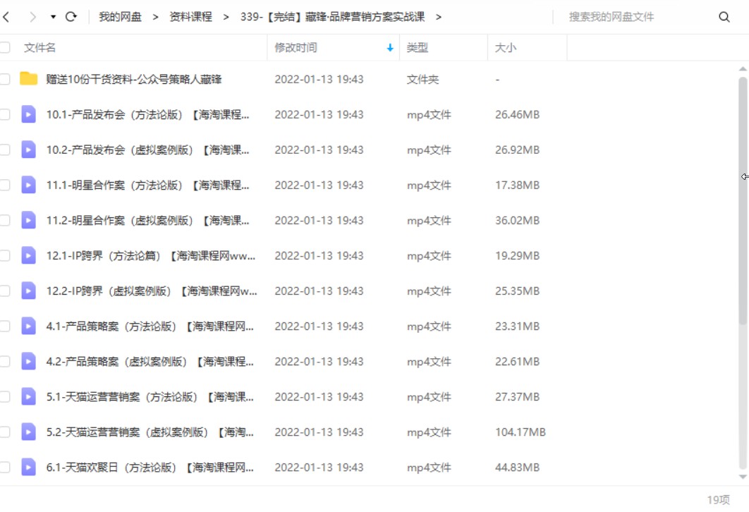Open the navigation history dropdown arrow
The width and height of the screenshot is (749, 512).
click(x=53, y=17)
